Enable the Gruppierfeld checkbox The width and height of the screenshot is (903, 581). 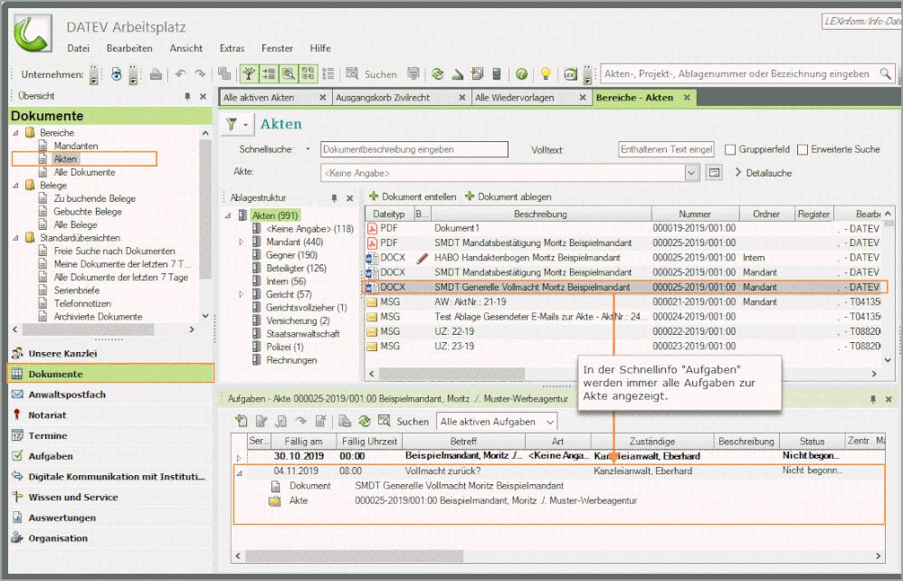730,149
